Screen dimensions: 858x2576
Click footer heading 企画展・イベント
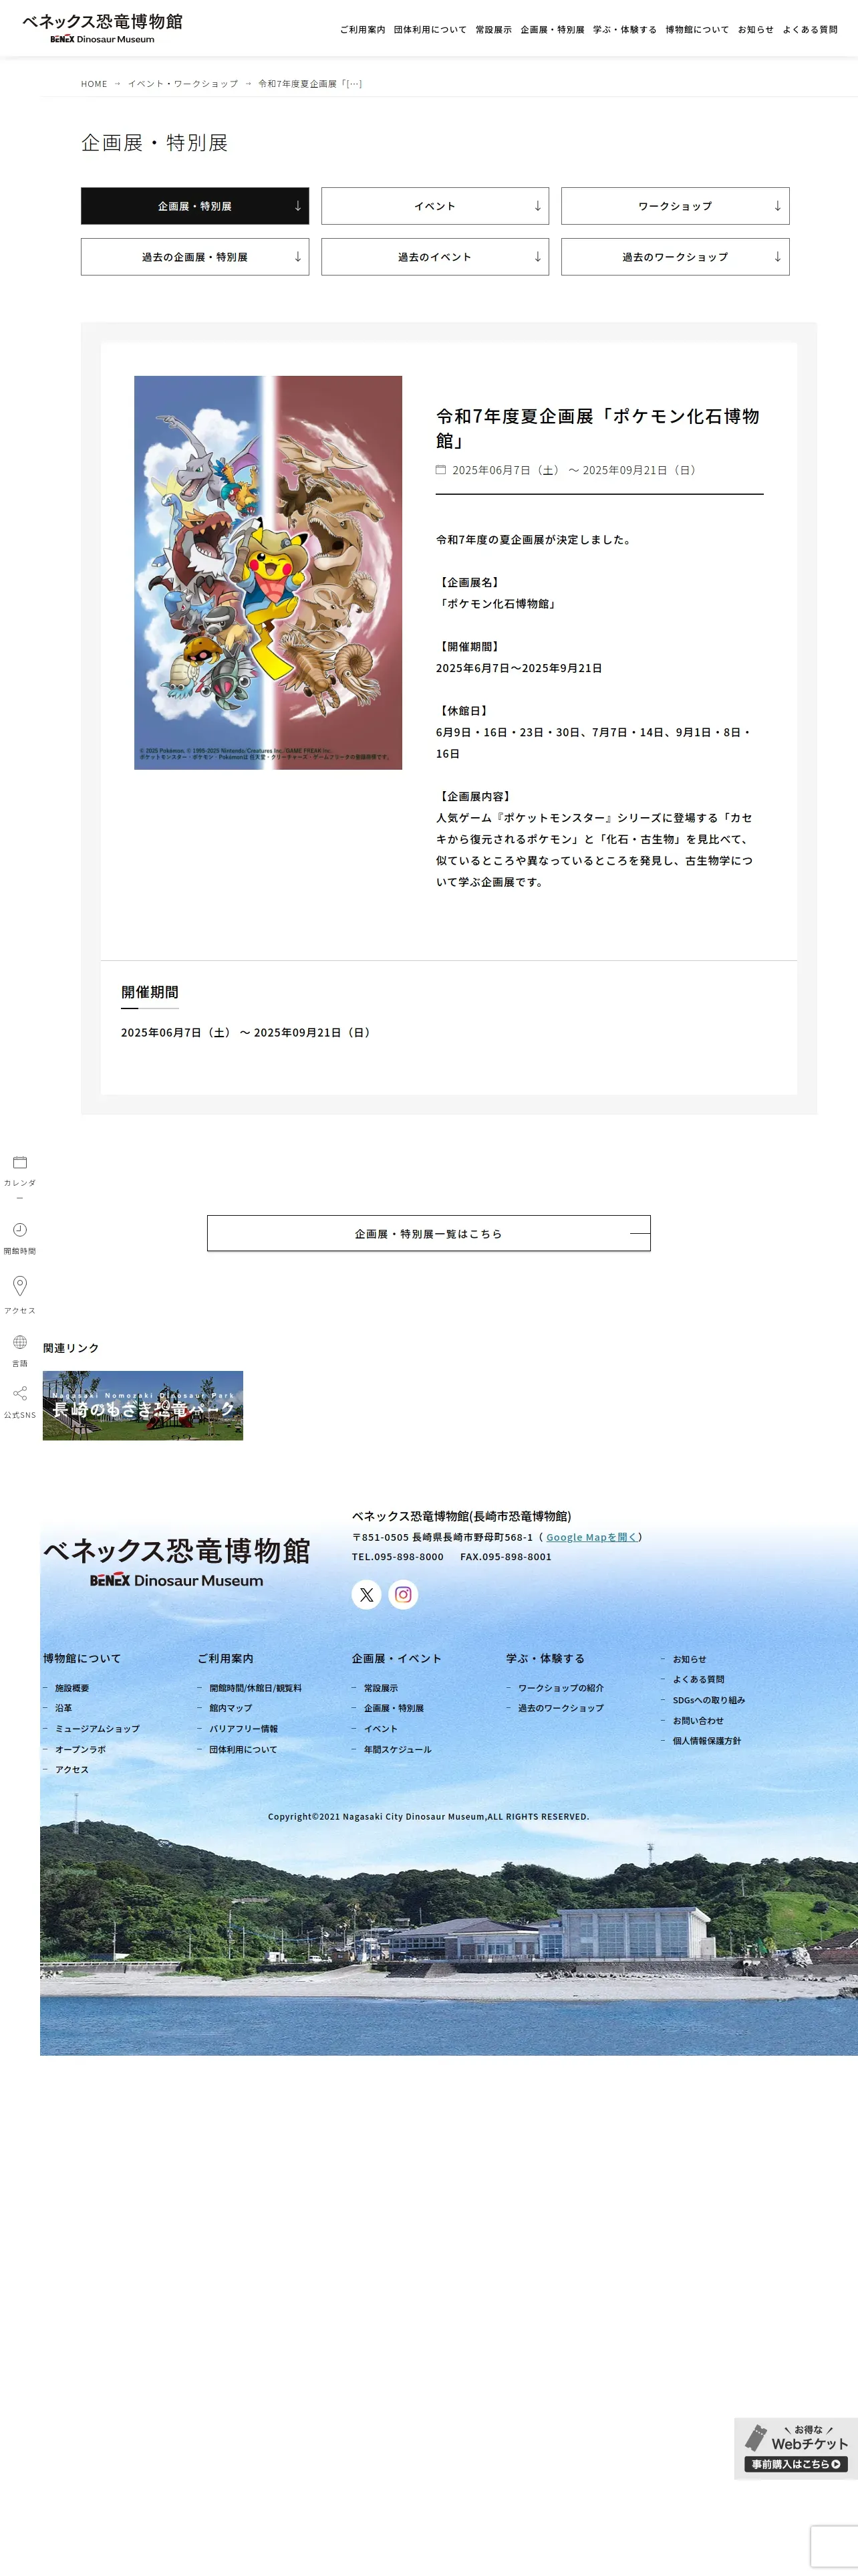pos(396,1658)
